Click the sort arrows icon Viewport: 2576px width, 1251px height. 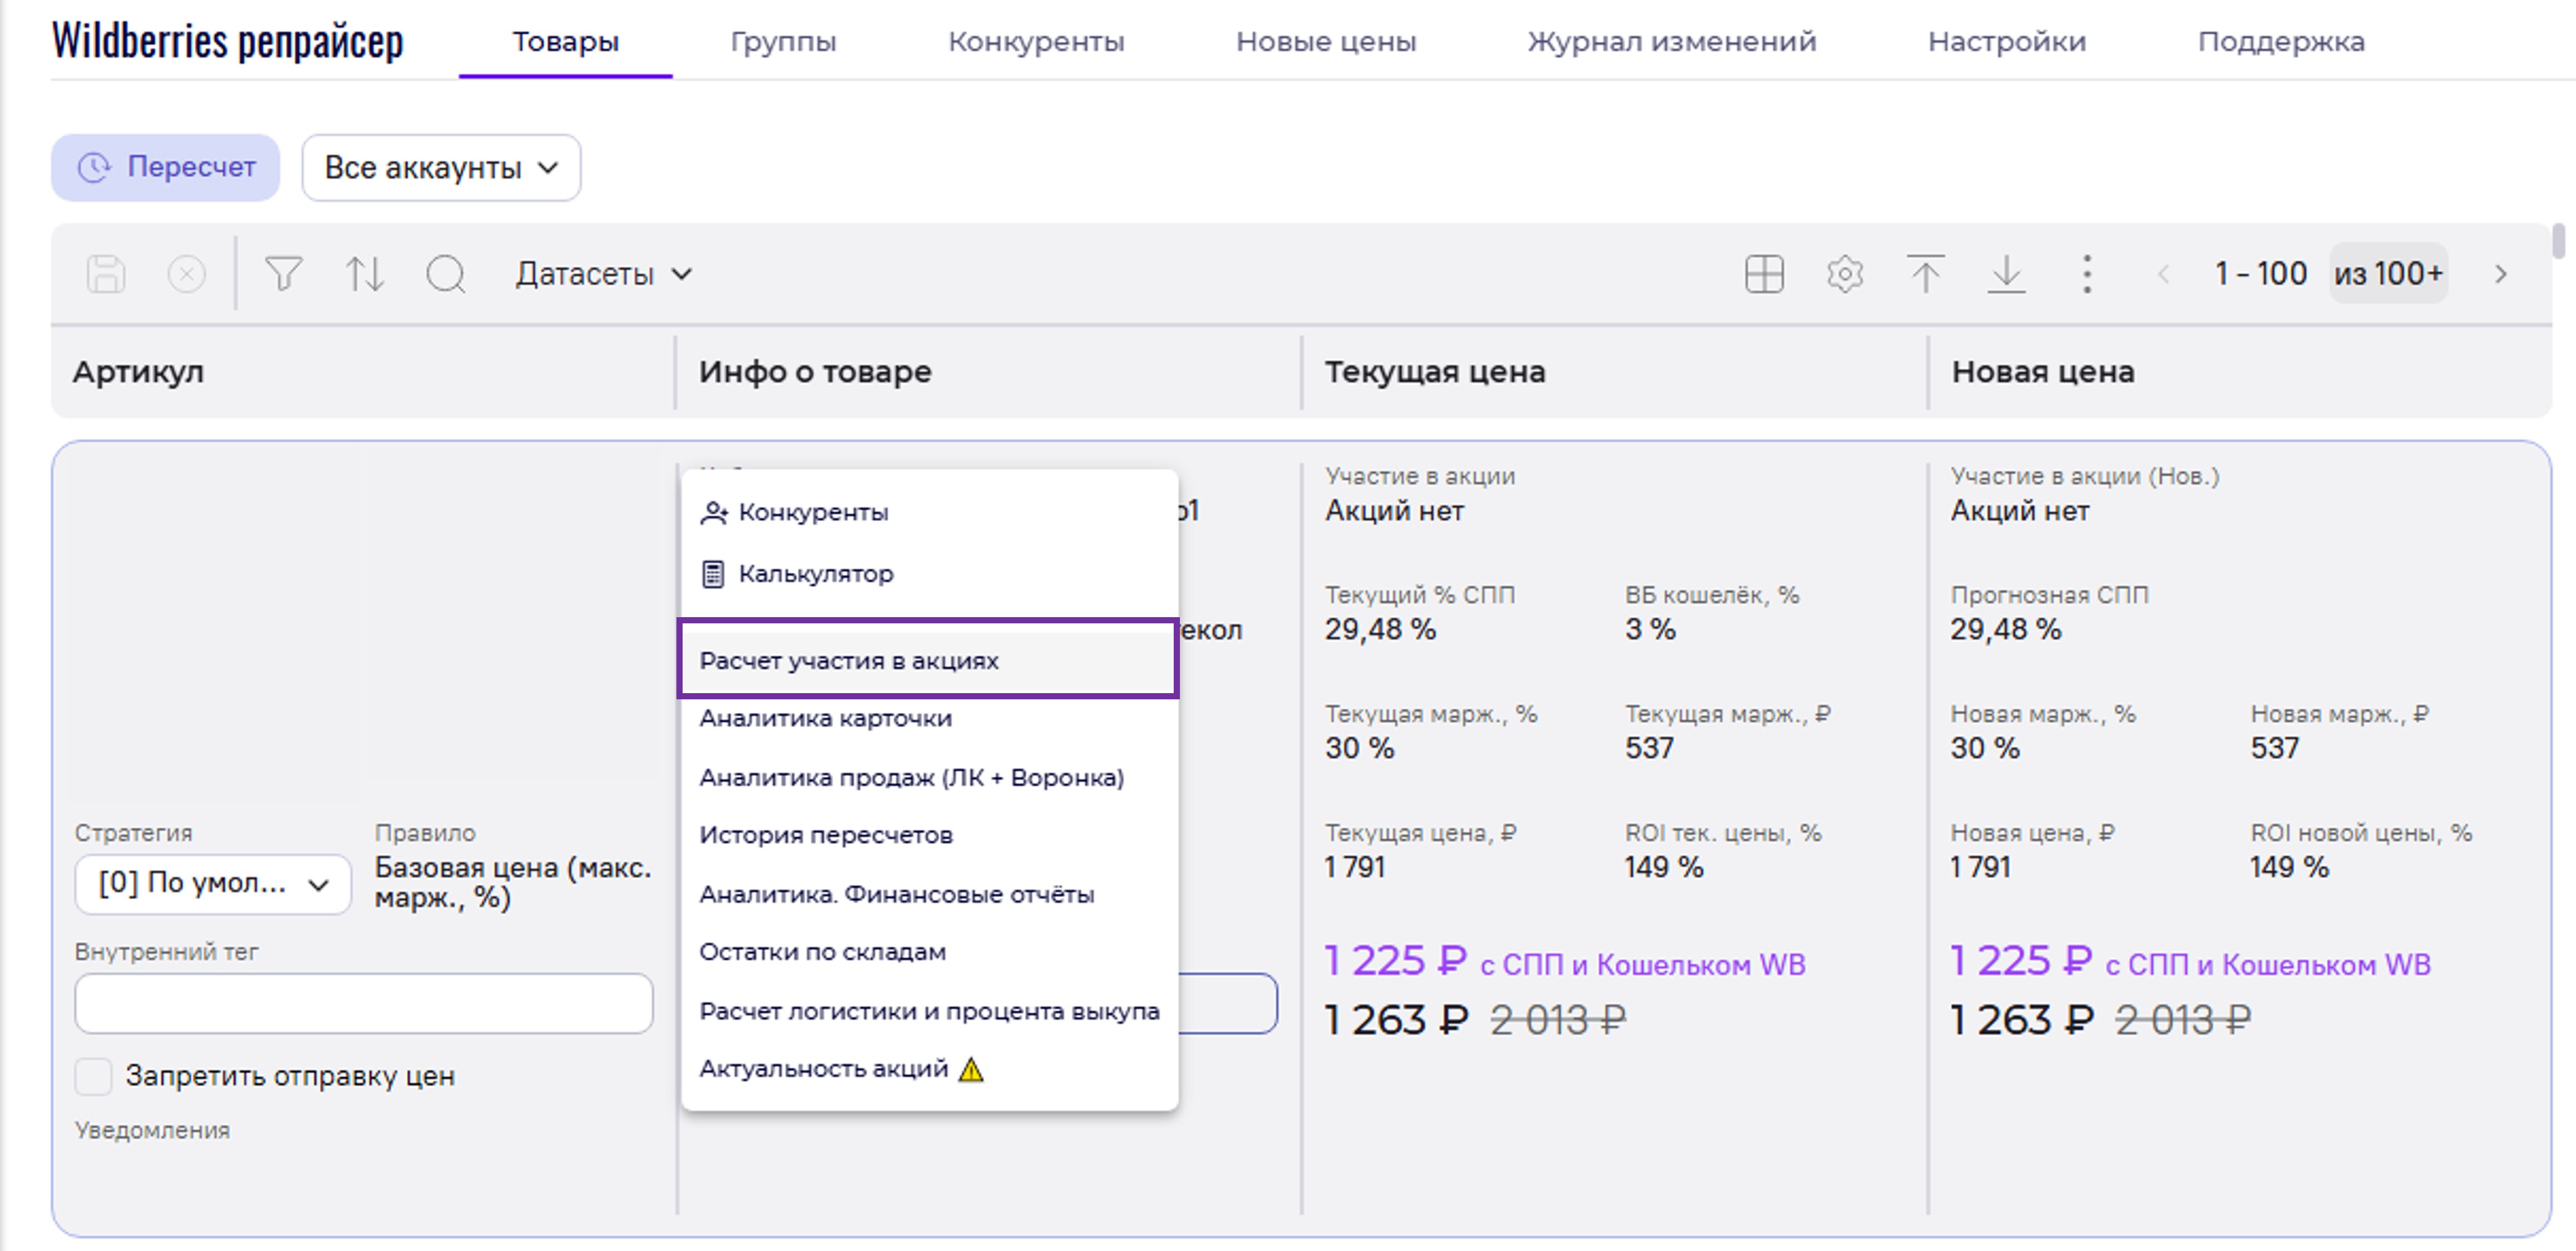[364, 273]
